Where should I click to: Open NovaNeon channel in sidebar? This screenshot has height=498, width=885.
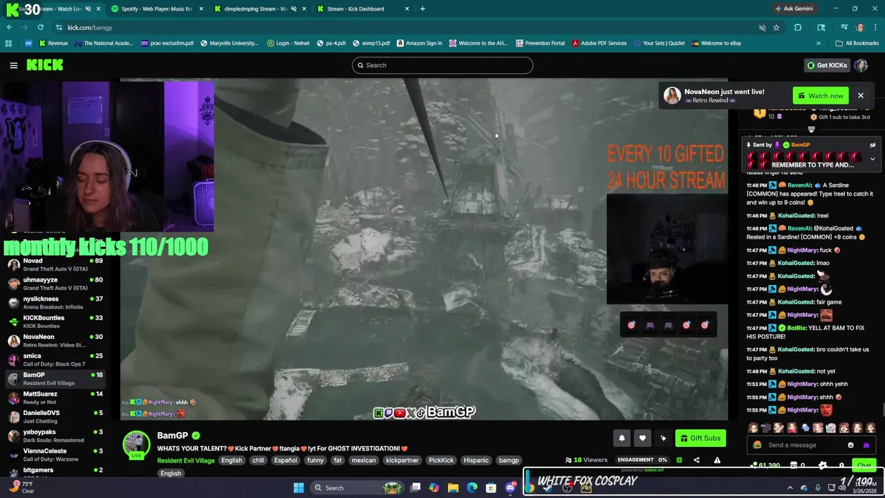(54, 340)
